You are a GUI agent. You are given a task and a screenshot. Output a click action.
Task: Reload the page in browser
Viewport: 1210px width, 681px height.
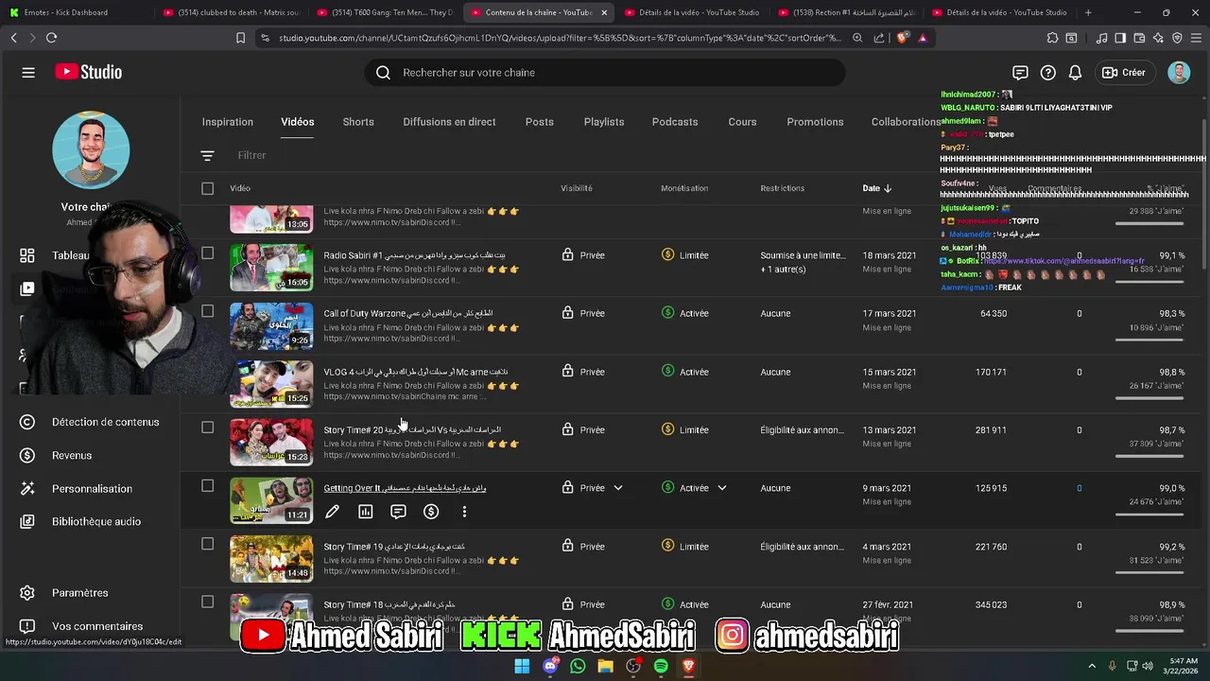click(x=51, y=38)
